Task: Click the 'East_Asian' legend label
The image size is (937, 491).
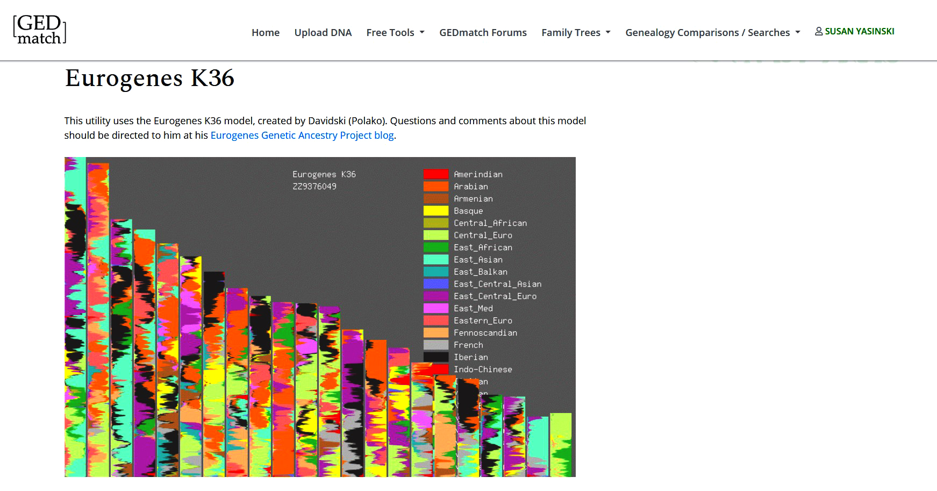Action: coord(478,260)
